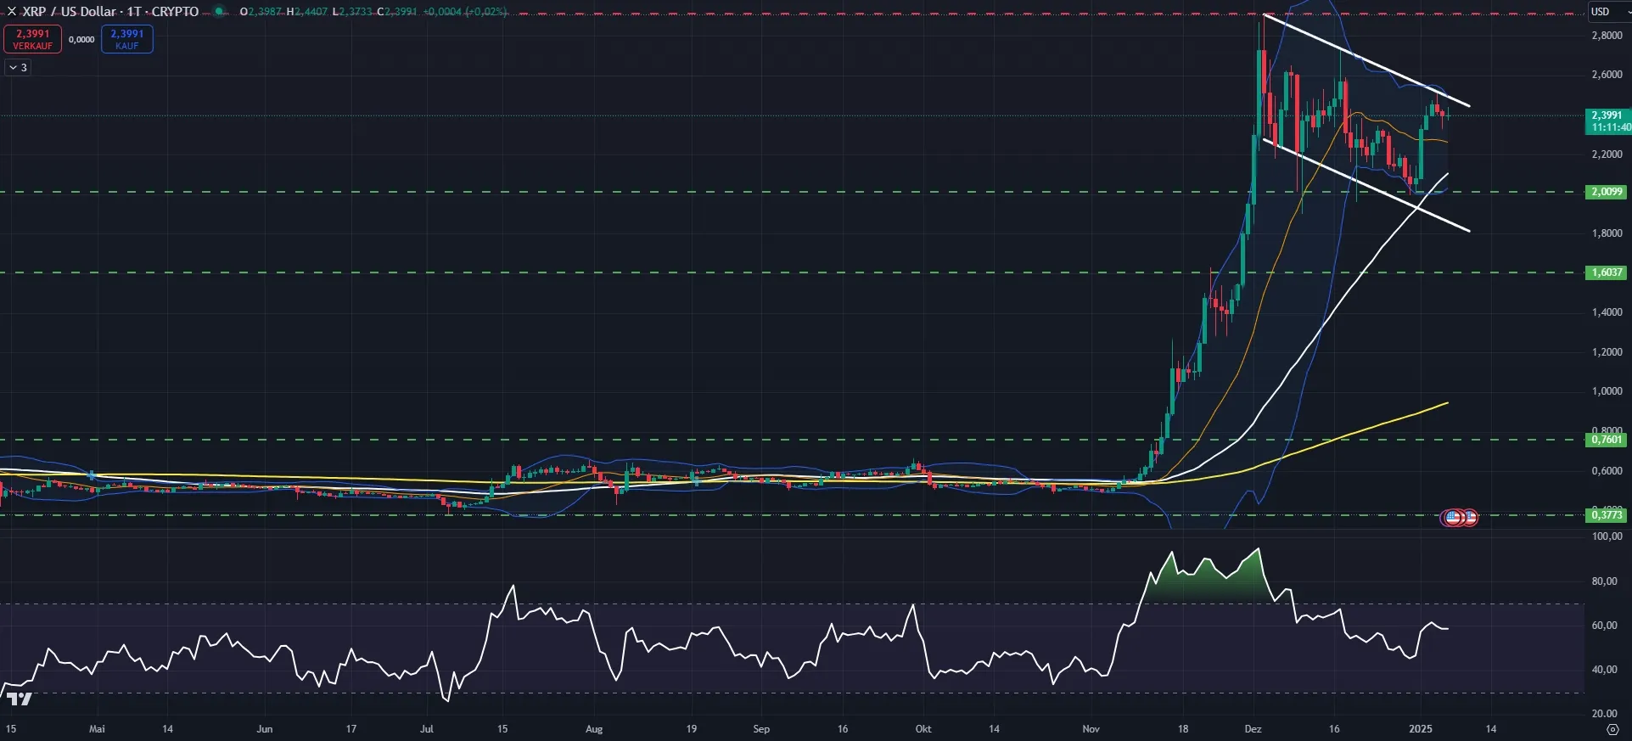The height and width of the screenshot is (741, 1632).
Task: Click the green market status dot
Action: [x=219, y=12]
